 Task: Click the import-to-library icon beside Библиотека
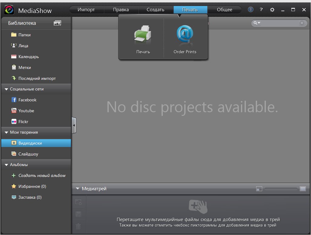pos(57,23)
